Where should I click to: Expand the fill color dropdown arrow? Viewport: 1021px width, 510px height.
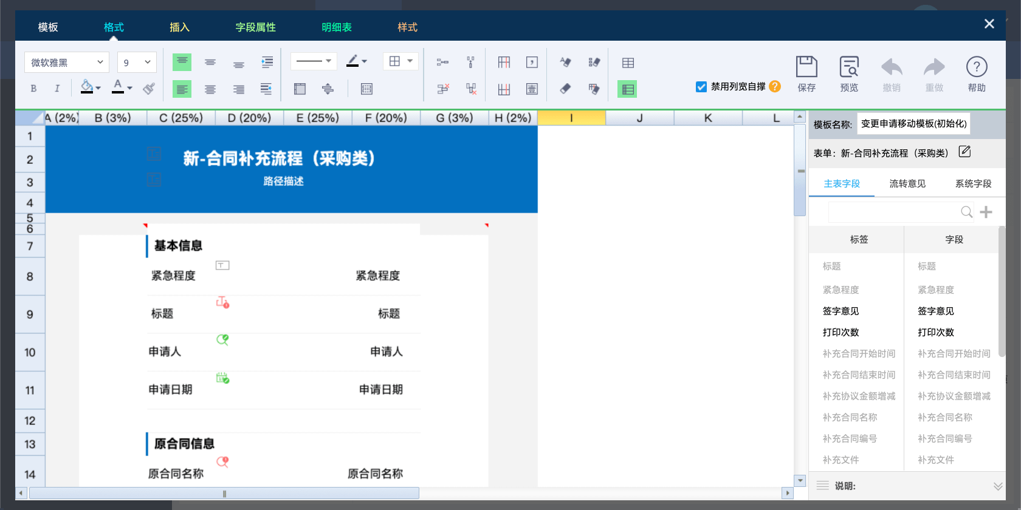pos(98,89)
